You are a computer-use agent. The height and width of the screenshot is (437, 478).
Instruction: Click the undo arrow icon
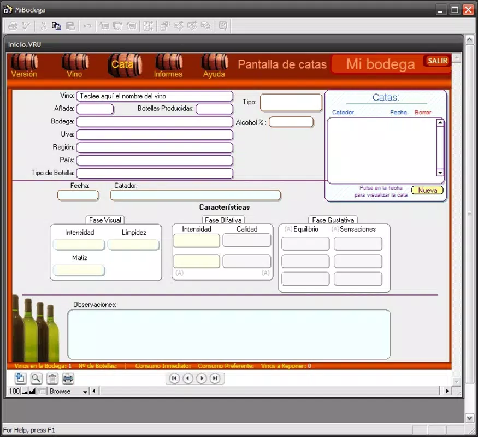[87, 26]
